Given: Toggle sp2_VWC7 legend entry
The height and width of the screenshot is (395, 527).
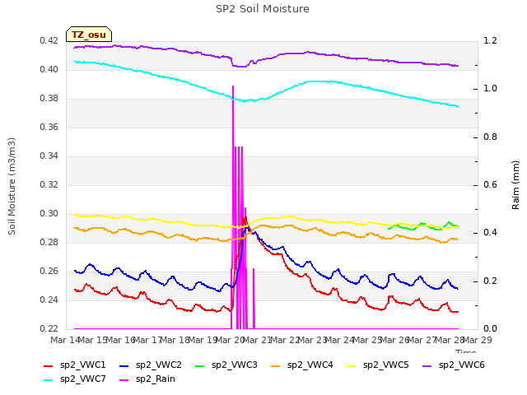Looking at the screenshot, I should tap(75, 379).
